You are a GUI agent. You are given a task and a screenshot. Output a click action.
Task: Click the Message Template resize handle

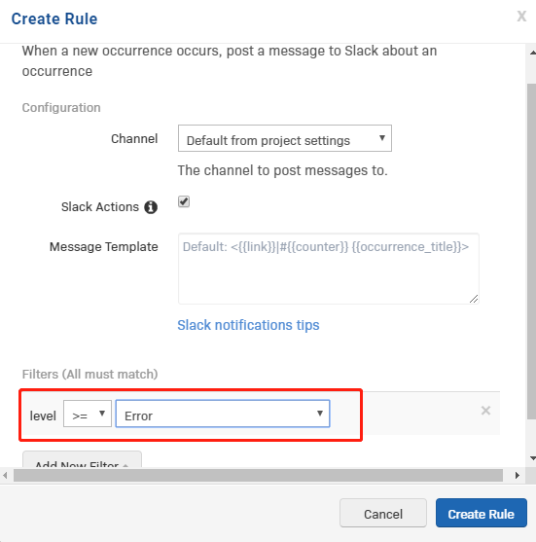[474, 299]
